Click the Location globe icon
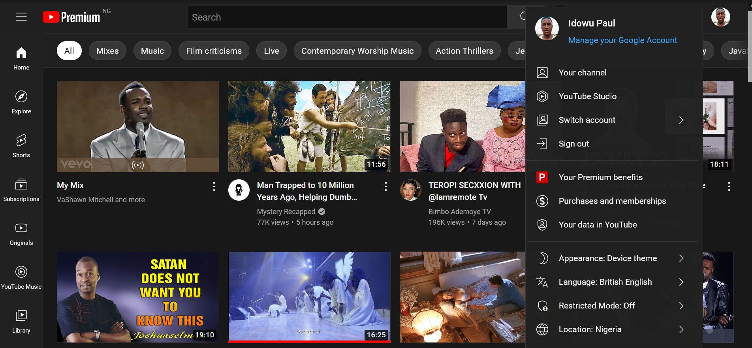Screen dimensions: 752x348 point(542,329)
